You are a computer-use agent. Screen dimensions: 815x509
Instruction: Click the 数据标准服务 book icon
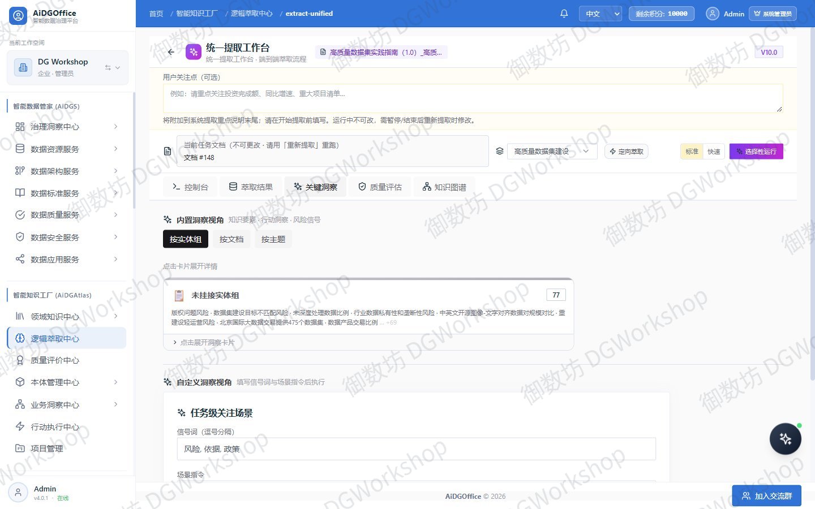point(20,193)
